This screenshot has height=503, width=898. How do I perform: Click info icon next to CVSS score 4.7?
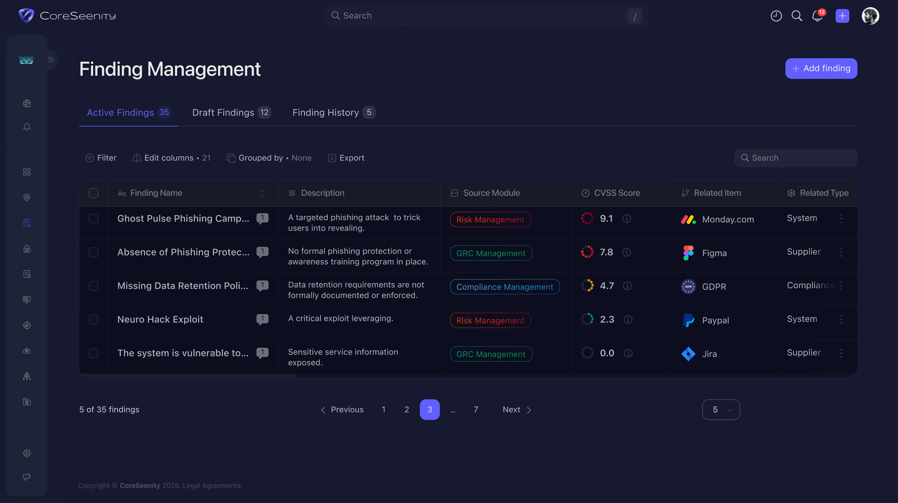point(627,286)
